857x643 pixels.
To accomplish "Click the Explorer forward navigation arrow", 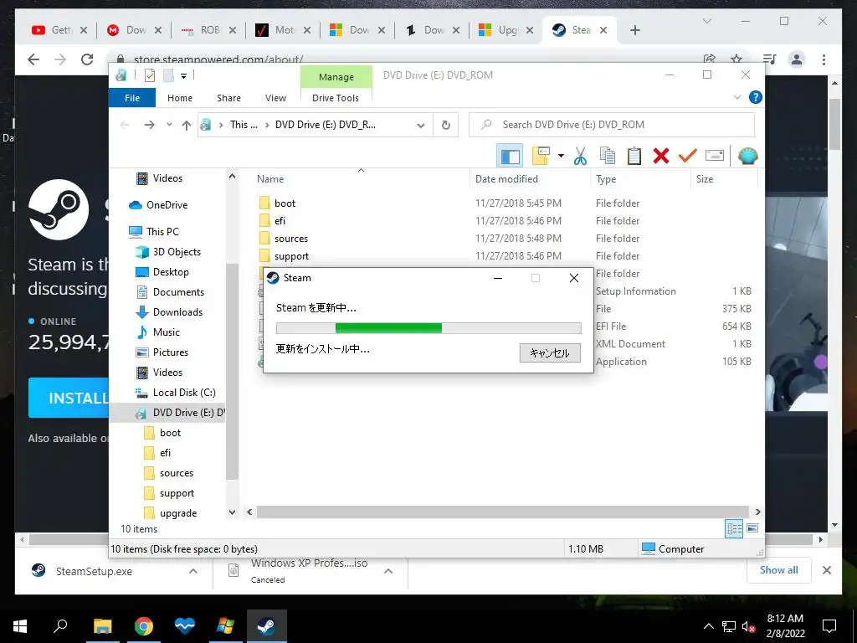I will coord(149,126).
